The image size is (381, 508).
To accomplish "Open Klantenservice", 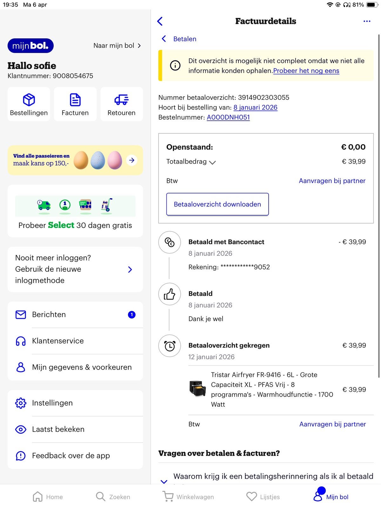I will pos(75,341).
